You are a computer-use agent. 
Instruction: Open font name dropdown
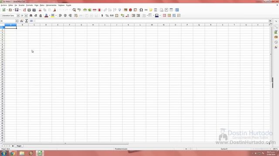(18, 16)
